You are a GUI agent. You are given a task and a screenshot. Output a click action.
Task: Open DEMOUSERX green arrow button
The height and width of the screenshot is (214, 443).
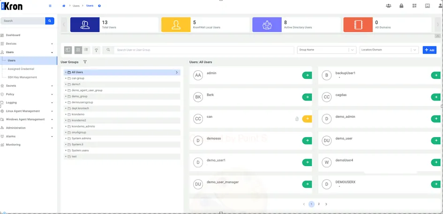pos(436,184)
